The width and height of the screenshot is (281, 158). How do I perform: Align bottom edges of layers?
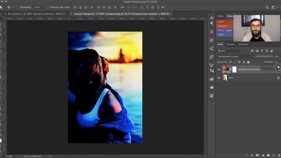tap(109, 7)
